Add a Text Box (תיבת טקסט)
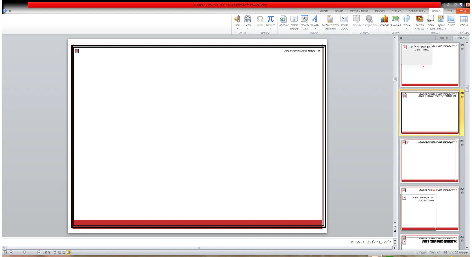Screen dimensions: 472x257 (x=344, y=22)
